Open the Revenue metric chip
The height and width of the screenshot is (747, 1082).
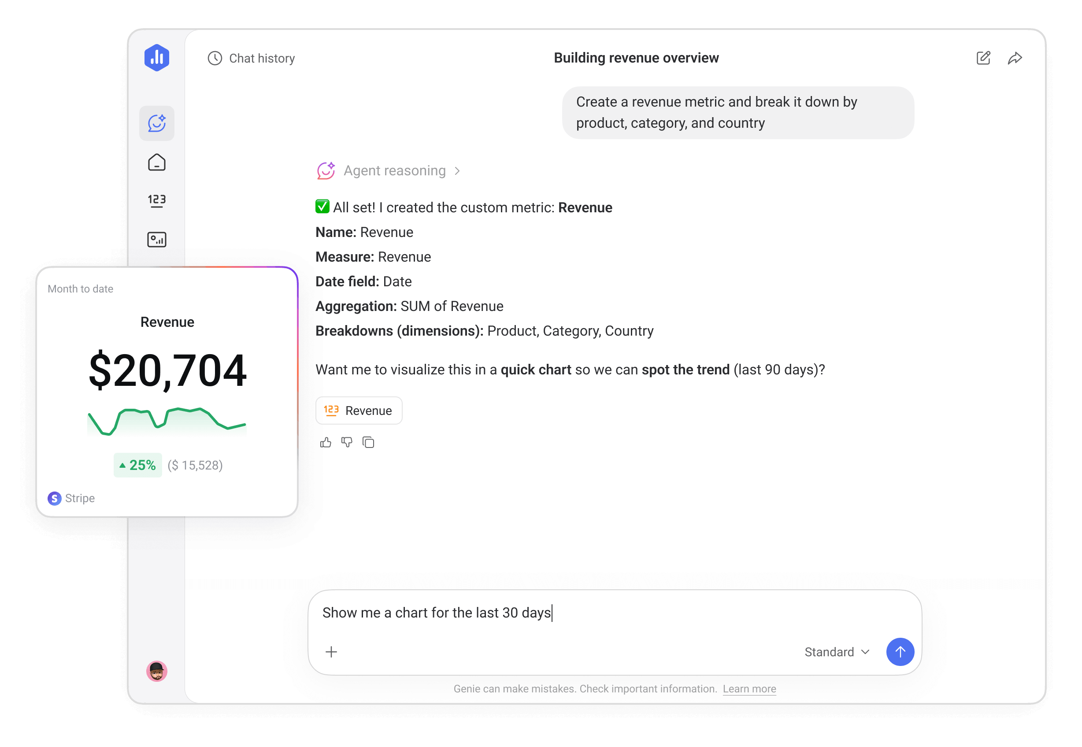point(359,410)
